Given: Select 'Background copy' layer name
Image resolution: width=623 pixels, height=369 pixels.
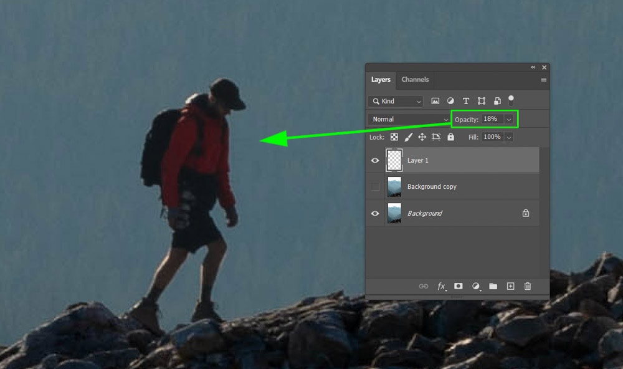Looking at the screenshot, I should click(432, 186).
